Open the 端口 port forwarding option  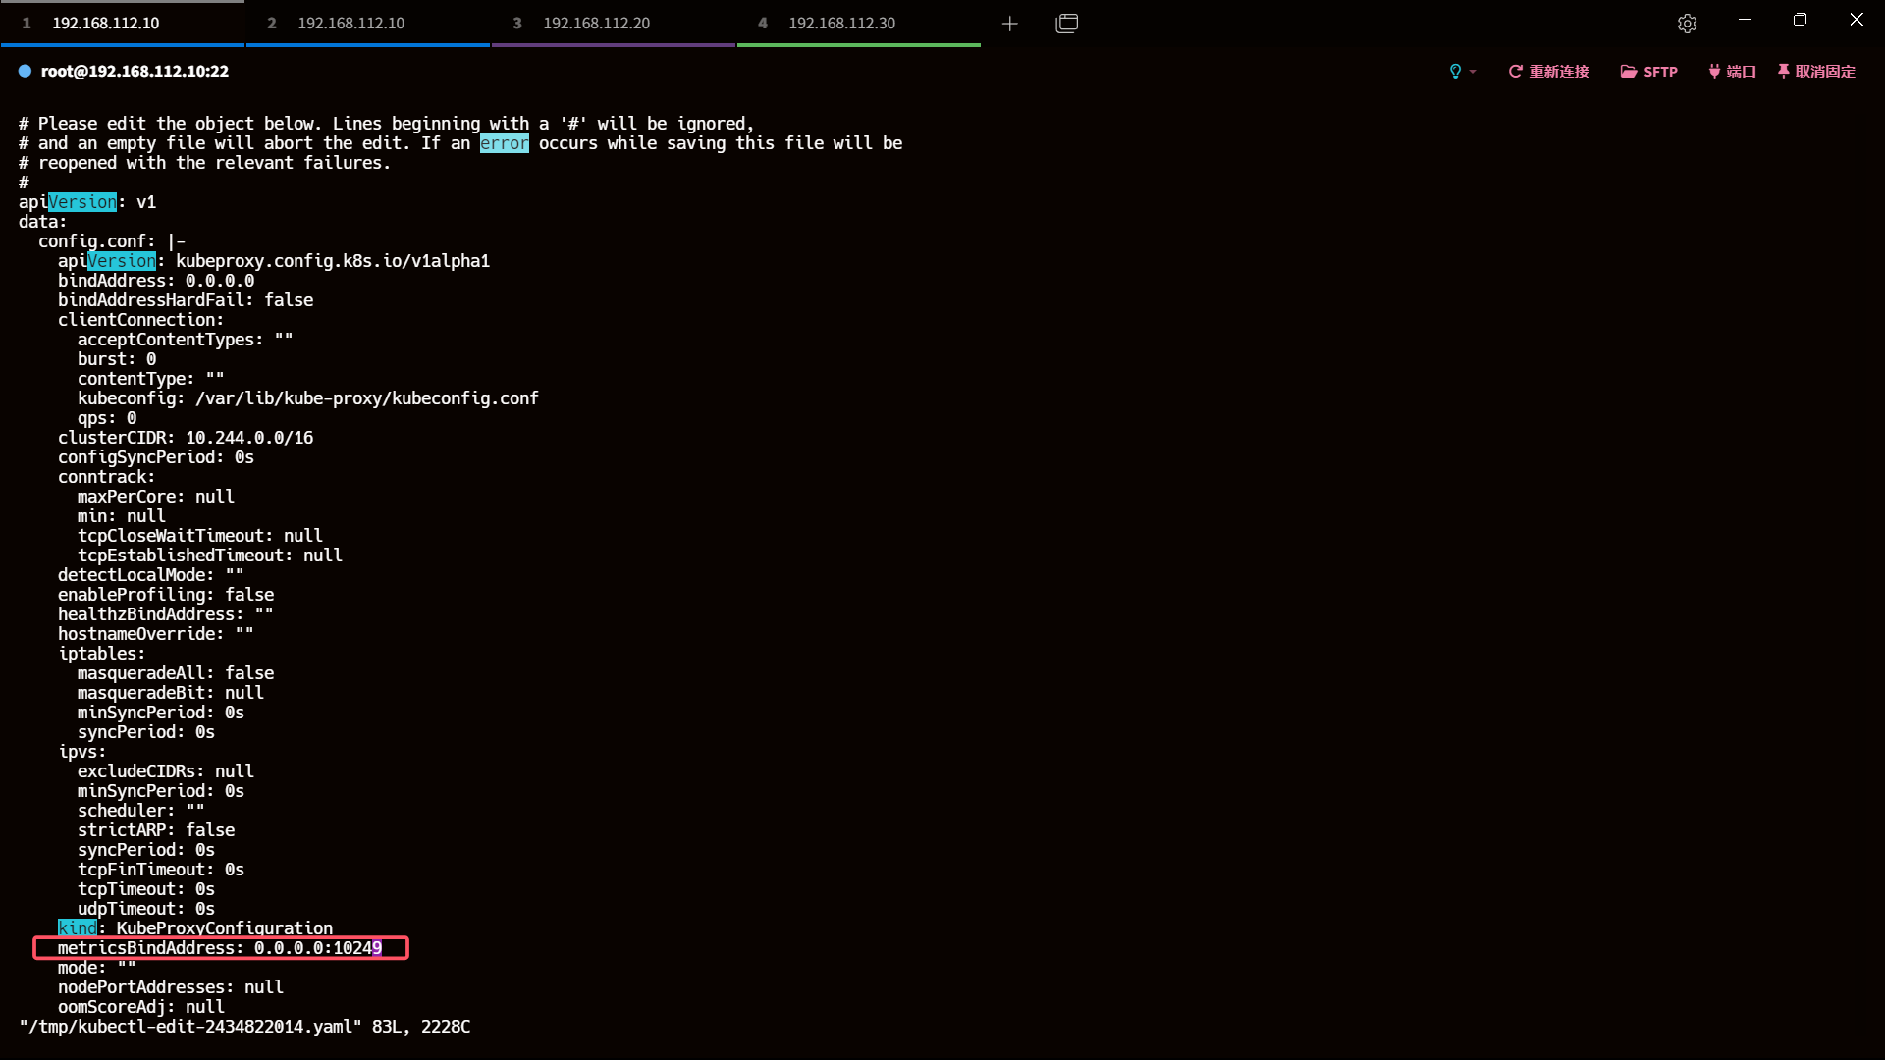coord(1732,72)
